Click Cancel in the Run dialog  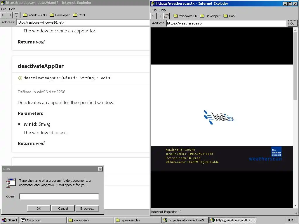pyautogui.click(x=63, y=208)
